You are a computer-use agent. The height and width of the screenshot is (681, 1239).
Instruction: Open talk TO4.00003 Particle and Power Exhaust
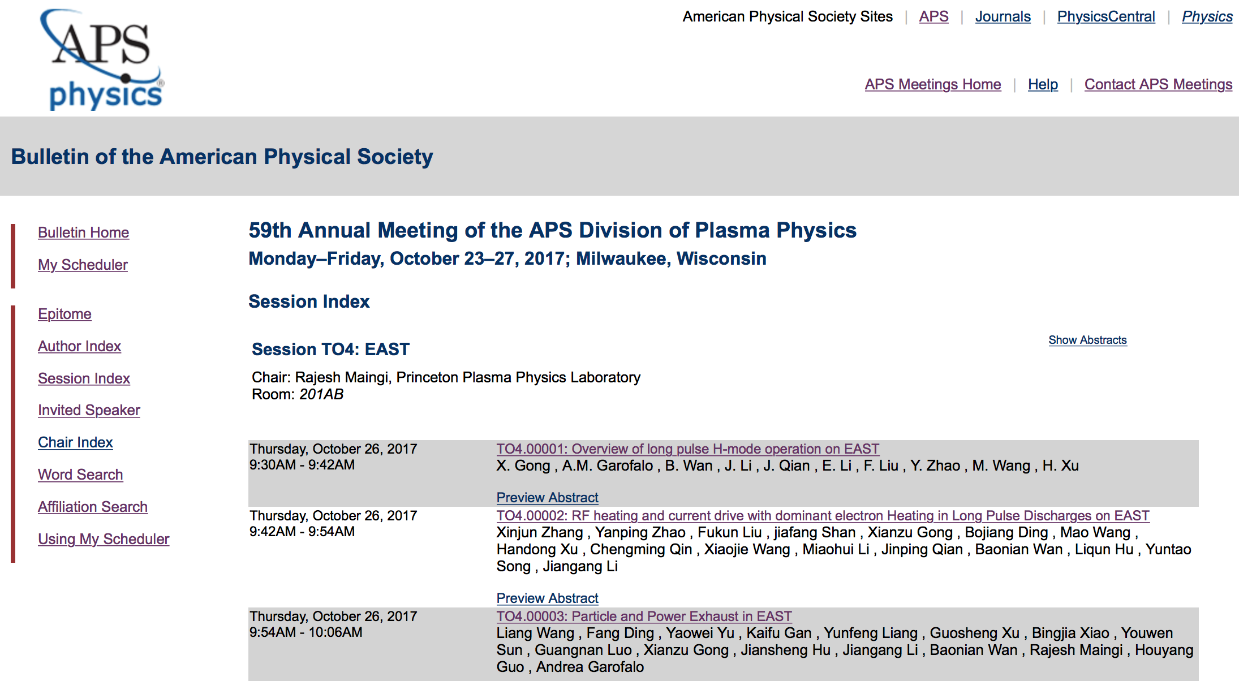pos(644,617)
